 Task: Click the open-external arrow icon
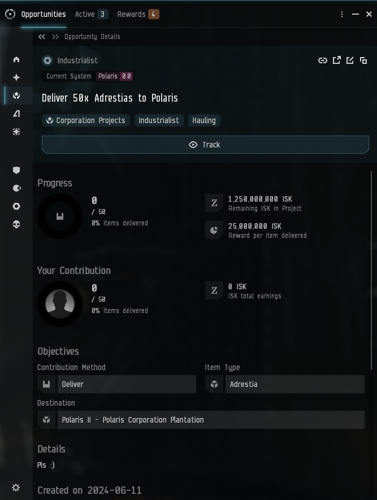[x=337, y=60]
